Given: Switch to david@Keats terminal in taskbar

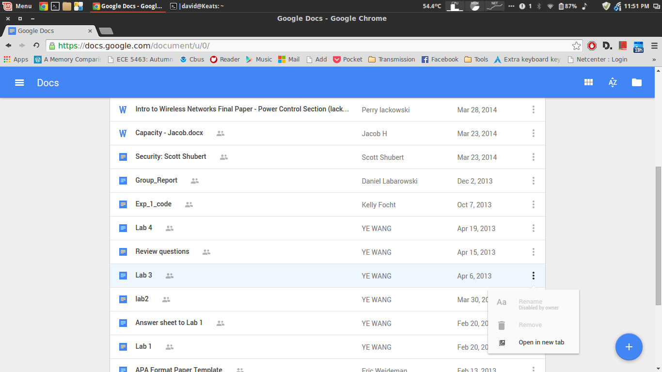Looking at the screenshot, I should point(197,6).
